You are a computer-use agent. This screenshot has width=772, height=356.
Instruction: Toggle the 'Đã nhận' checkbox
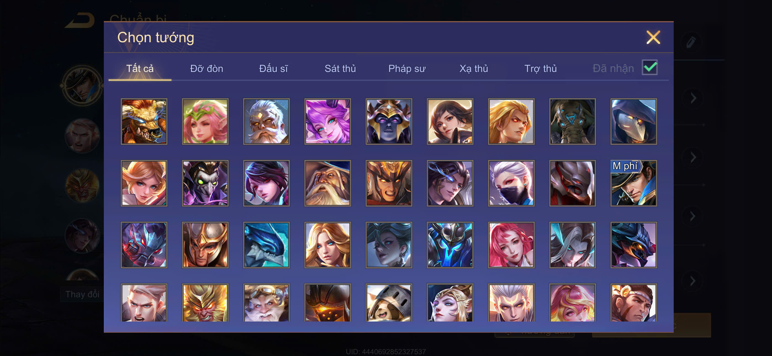649,67
